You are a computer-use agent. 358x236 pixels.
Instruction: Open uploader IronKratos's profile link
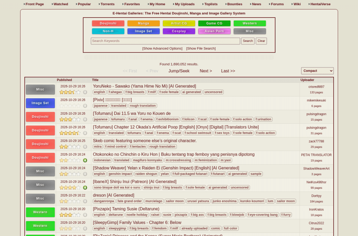316,209
